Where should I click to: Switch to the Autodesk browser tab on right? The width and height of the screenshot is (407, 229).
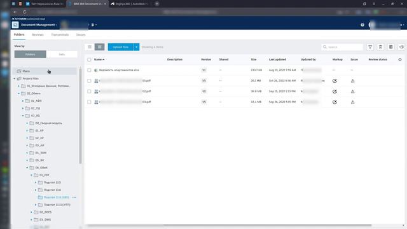130,4
